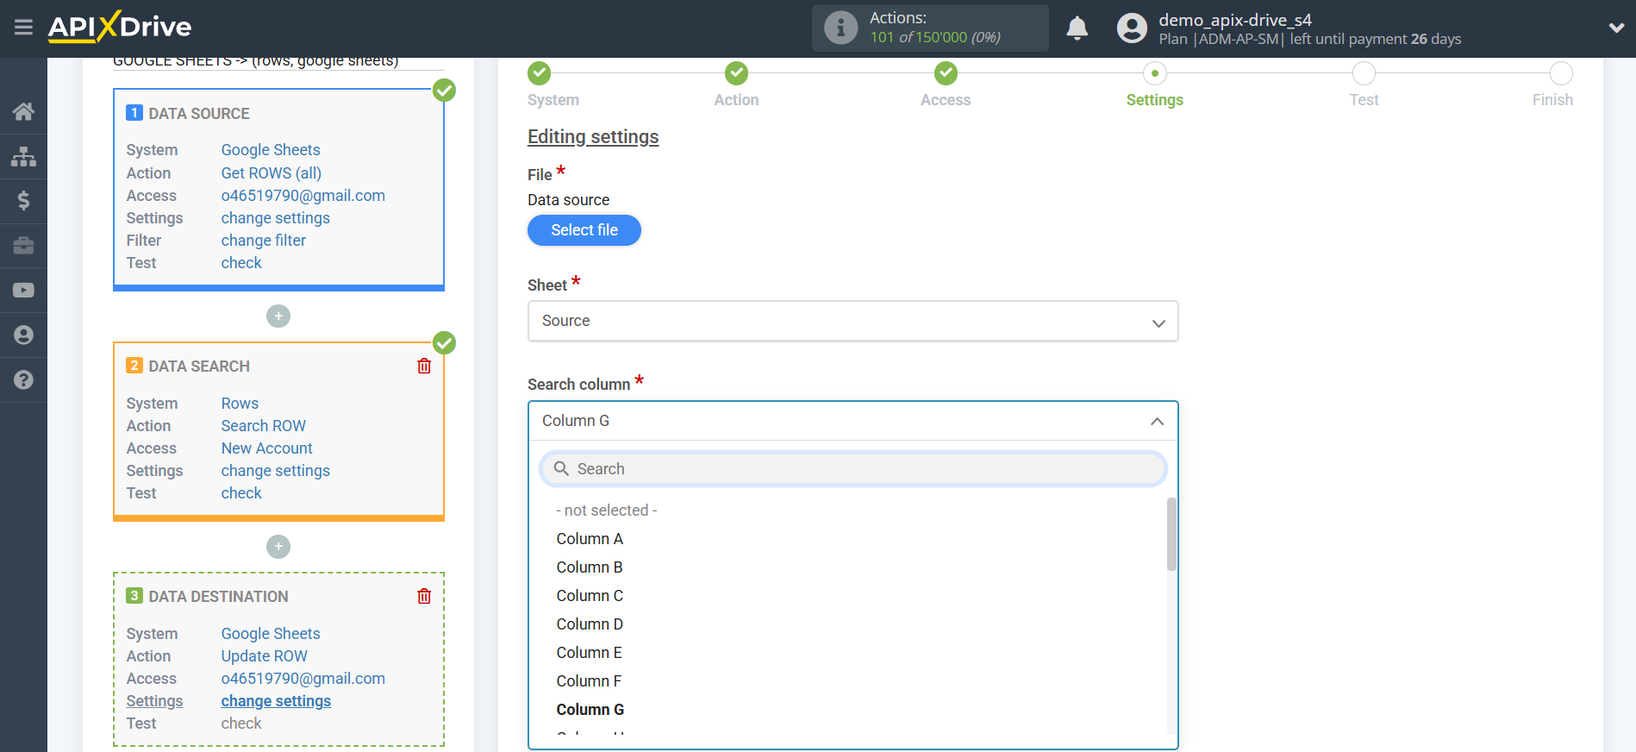
Task: Go to the System step
Action: [540, 73]
